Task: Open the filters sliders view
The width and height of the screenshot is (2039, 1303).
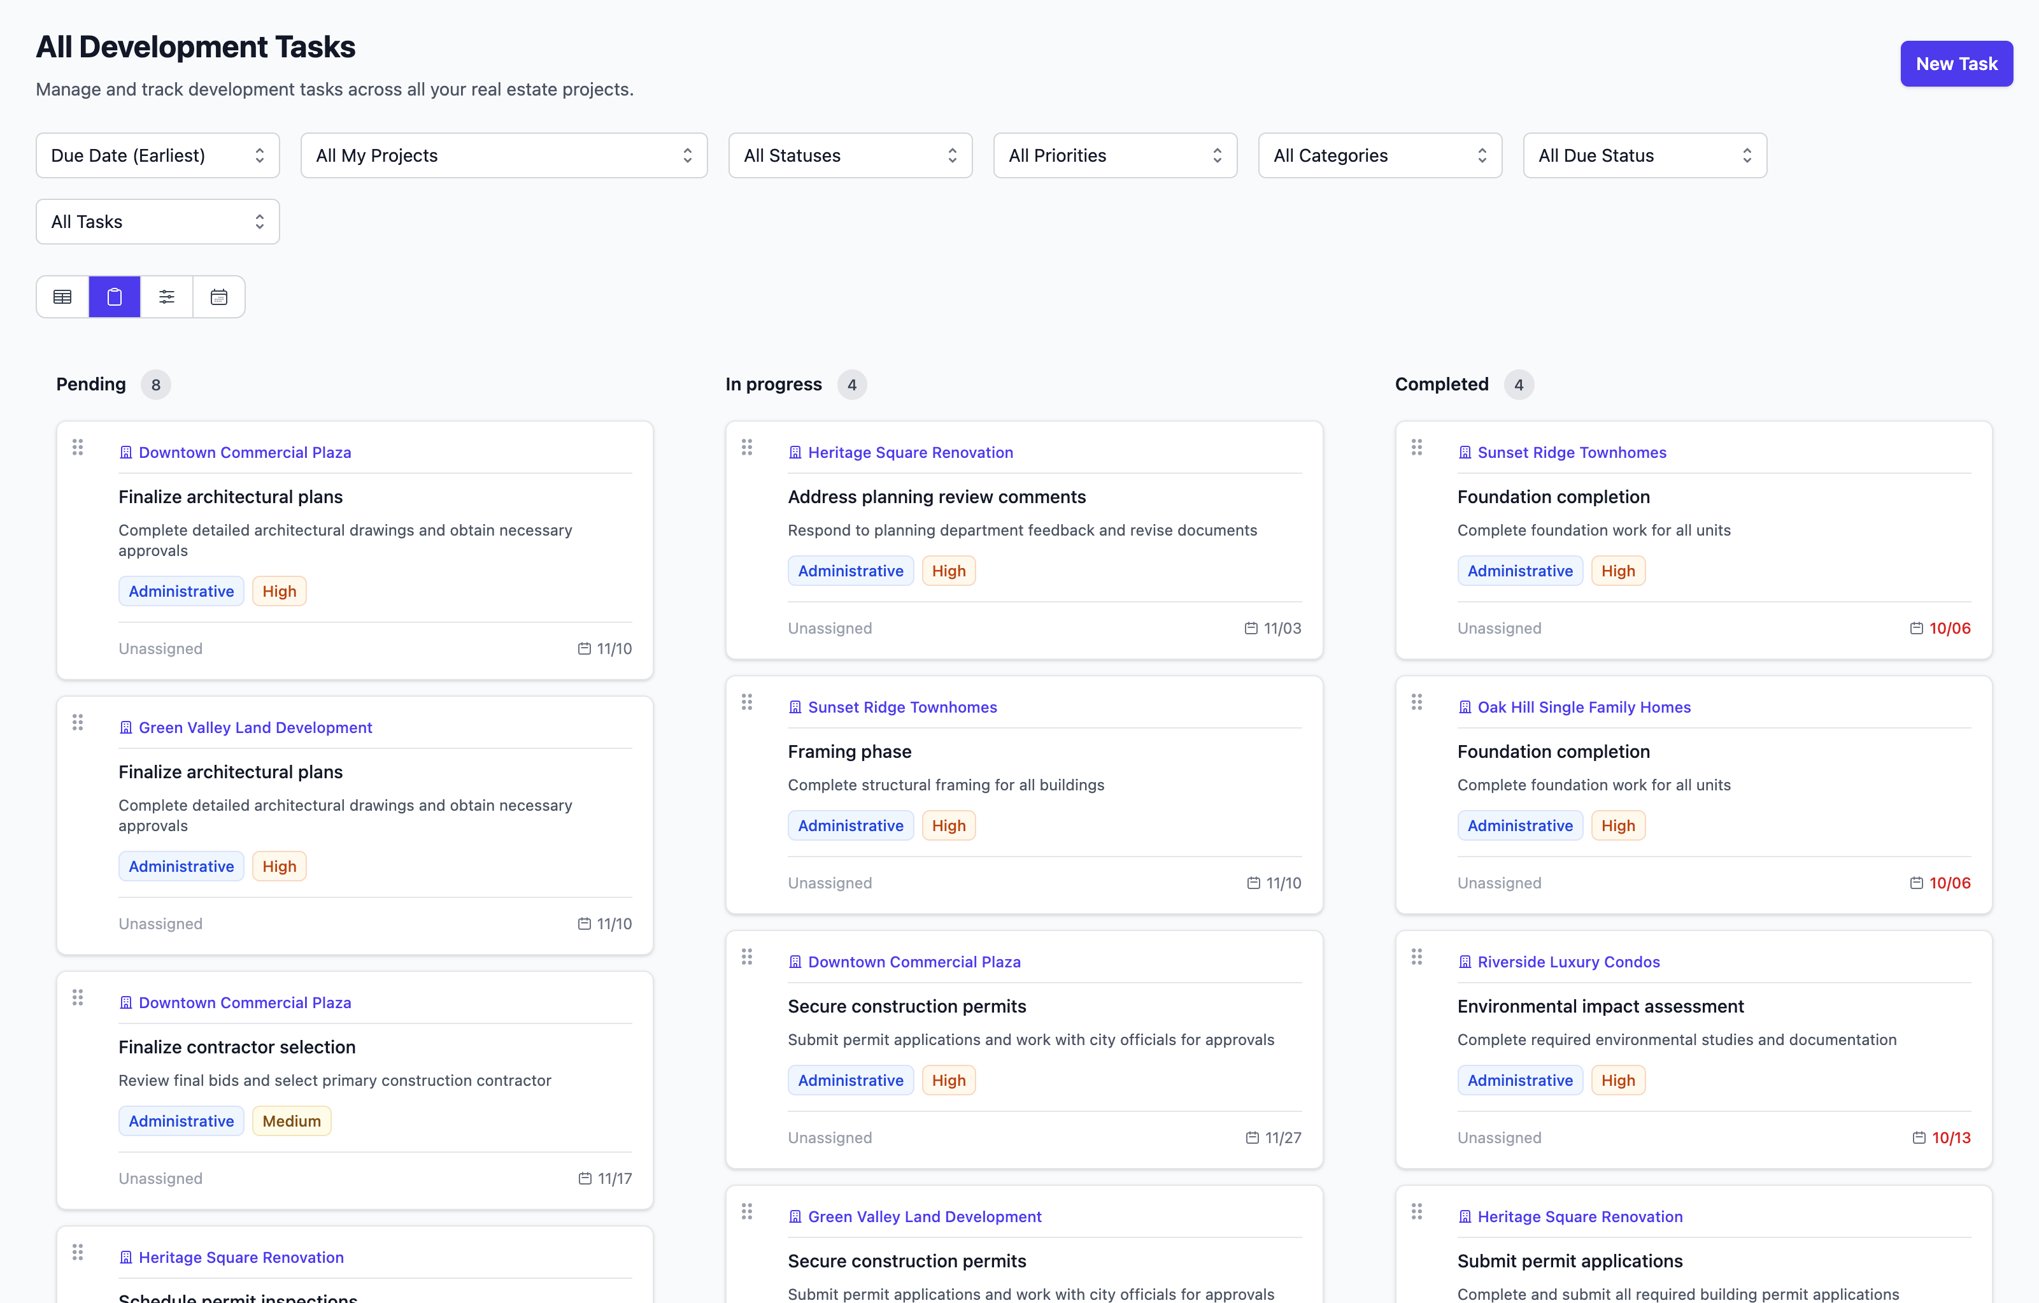Action: point(167,296)
